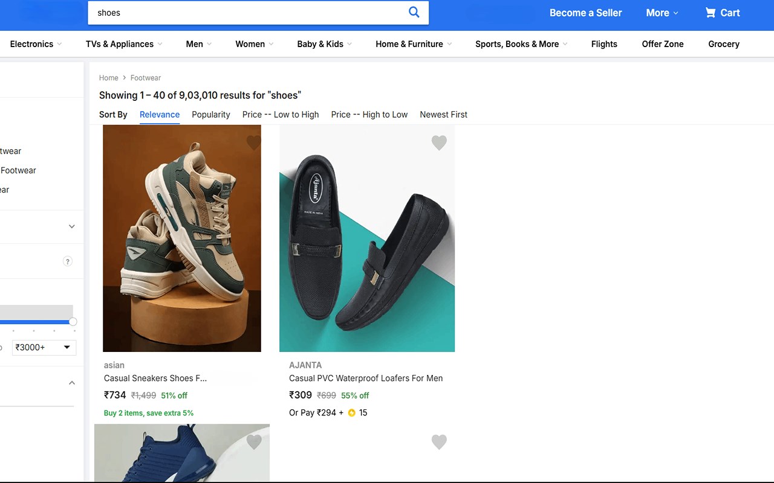The height and width of the screenshot is (483, 774).
Task: Click Buy 2 items, save extra 5%
Action: point(149,414)
